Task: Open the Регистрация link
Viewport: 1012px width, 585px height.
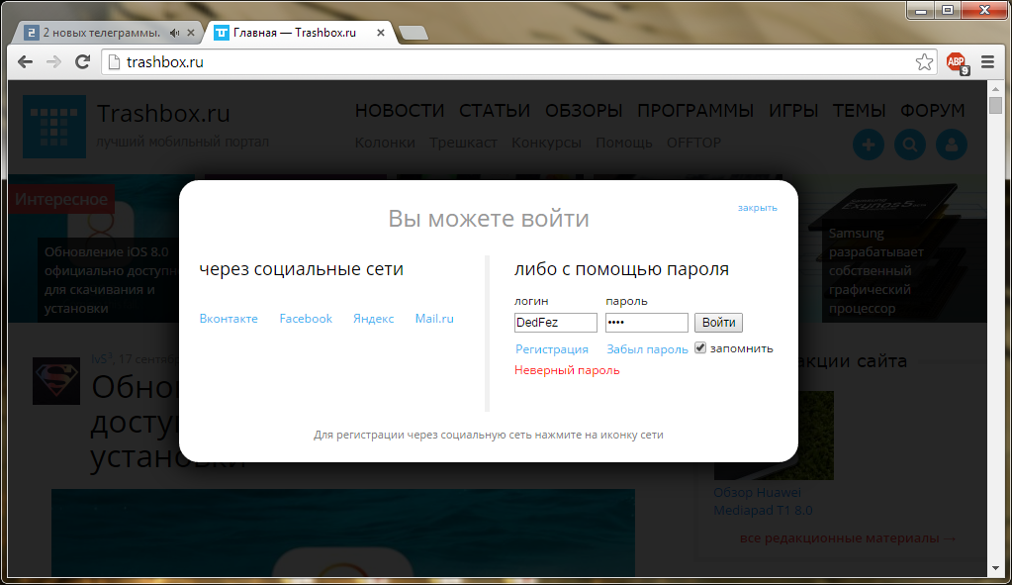Action: point(552,349)
